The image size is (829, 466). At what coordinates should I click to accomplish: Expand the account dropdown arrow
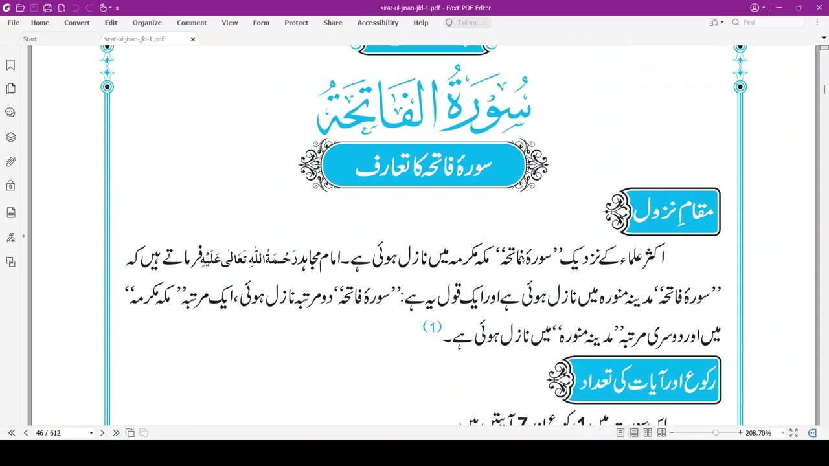(764, 8)
